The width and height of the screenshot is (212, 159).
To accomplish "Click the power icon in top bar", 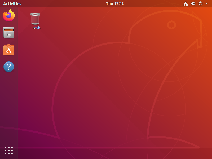I will (x=201, y=3).
